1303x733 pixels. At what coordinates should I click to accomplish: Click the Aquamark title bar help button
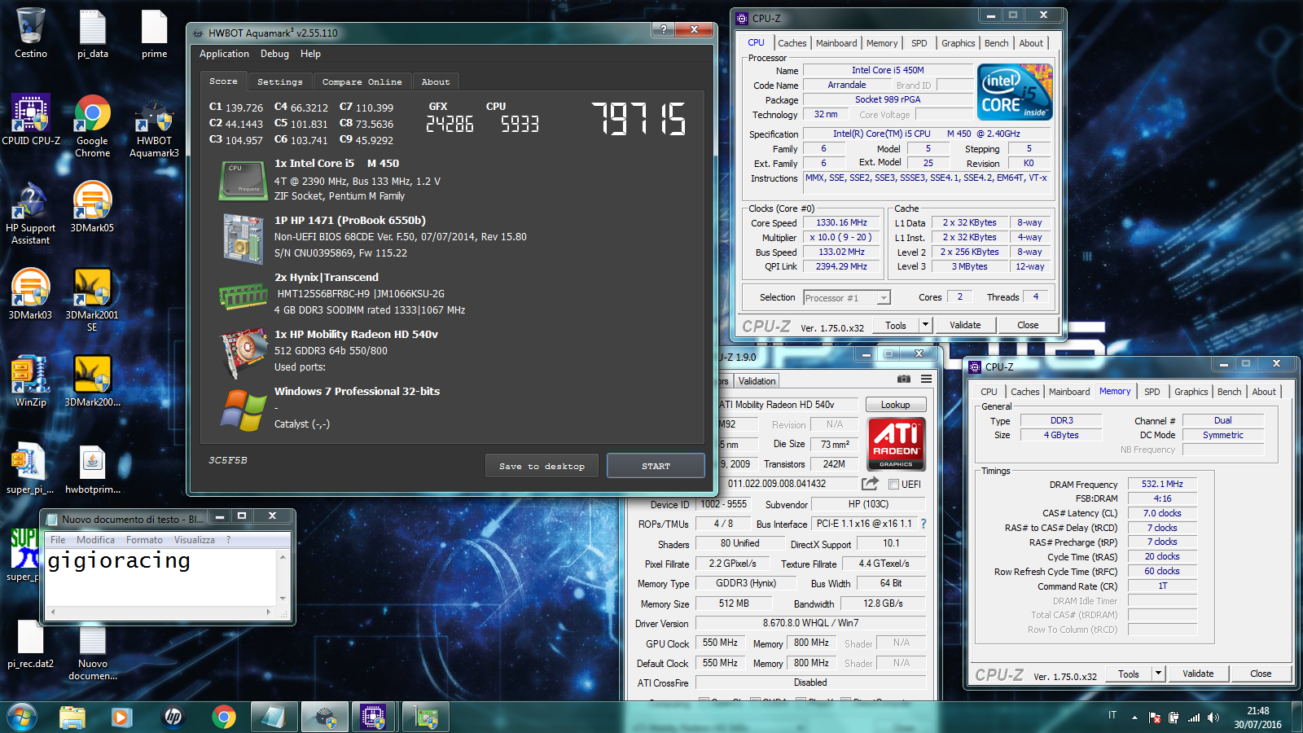(664, 29)
